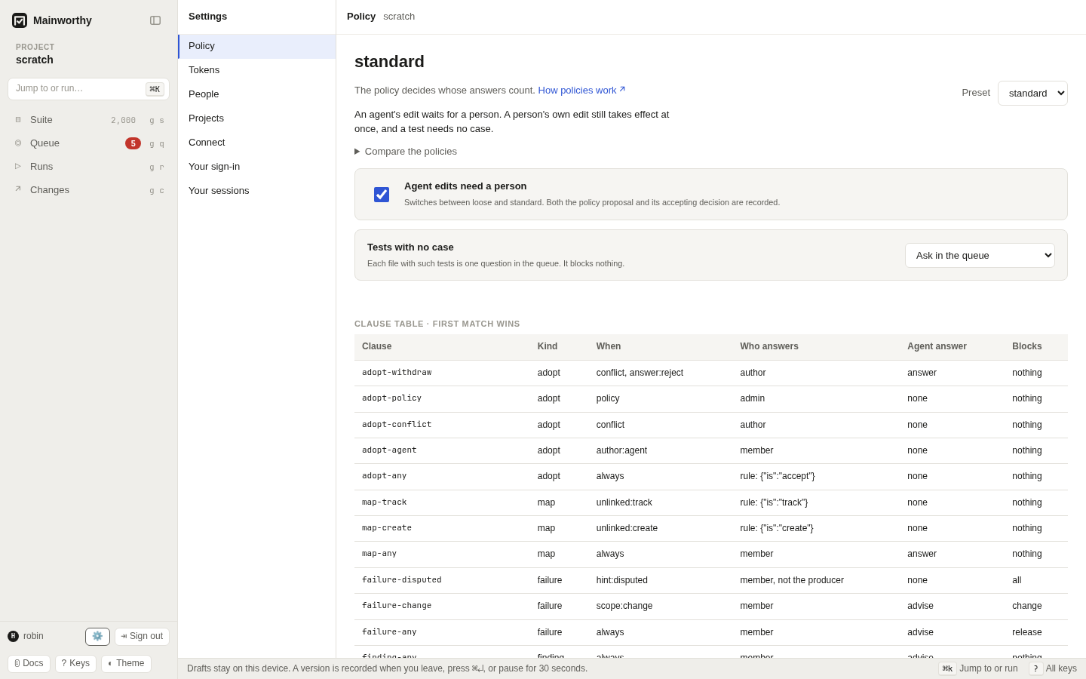Toggle Agent edits need a person checkbox
Viewport: 1086px width, 679px height.
pyautogui.click(x=382, y=195)
